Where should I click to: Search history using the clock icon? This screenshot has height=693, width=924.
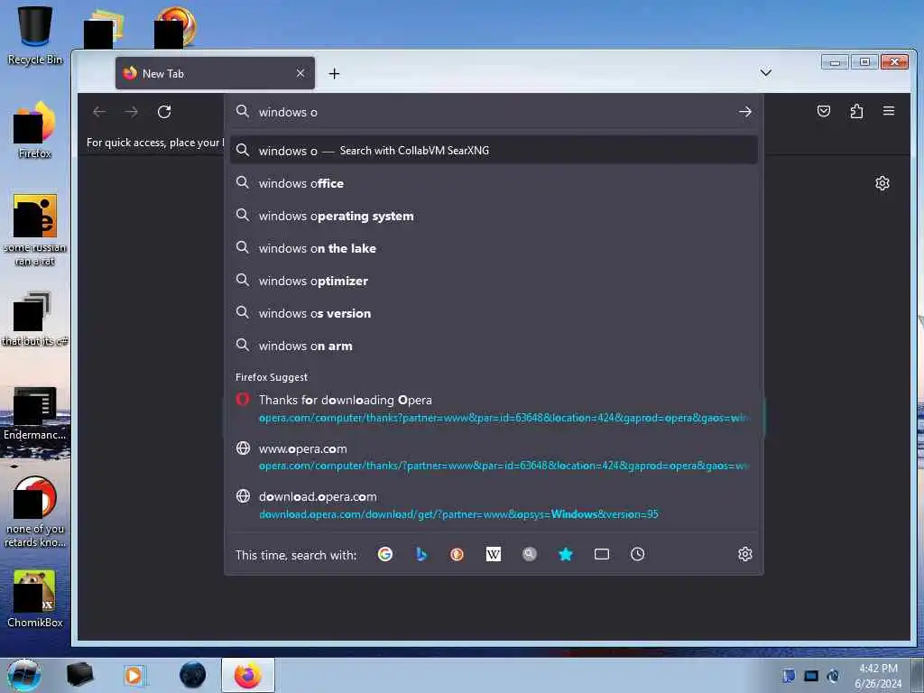click(638, 555)
